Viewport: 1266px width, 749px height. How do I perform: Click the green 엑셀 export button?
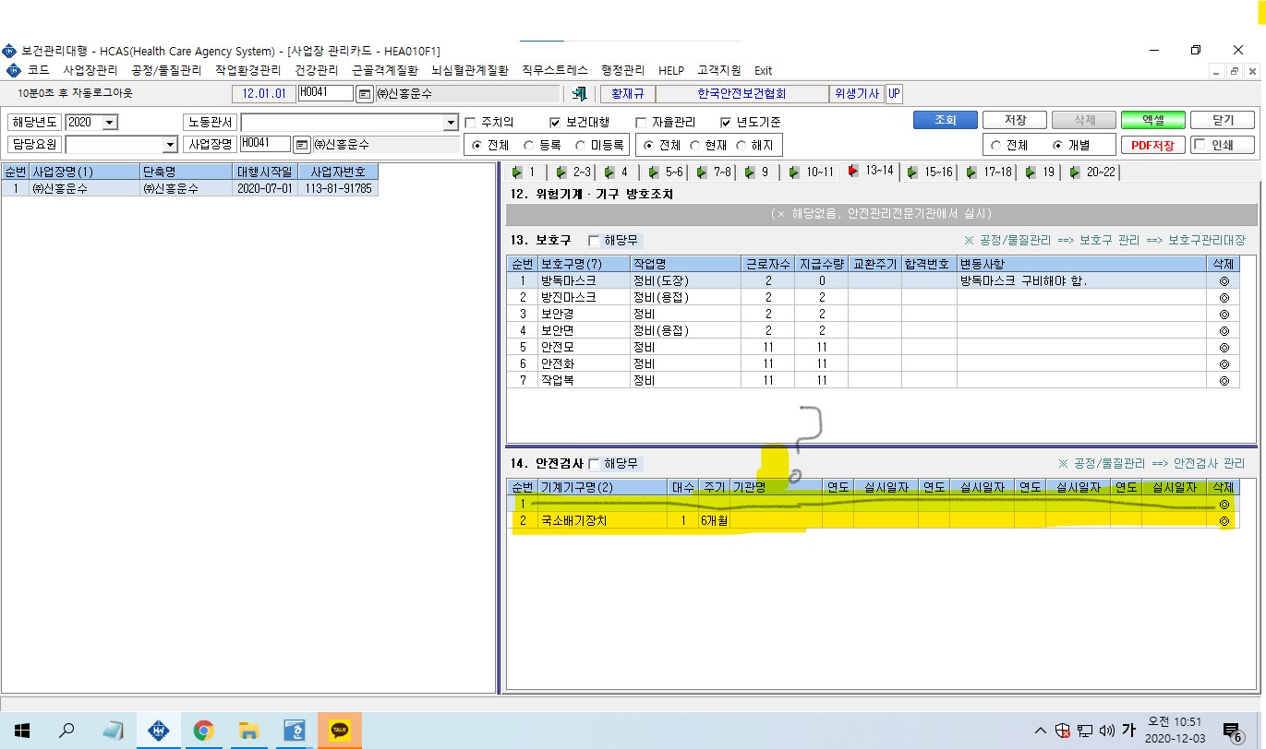[1152, 121]
